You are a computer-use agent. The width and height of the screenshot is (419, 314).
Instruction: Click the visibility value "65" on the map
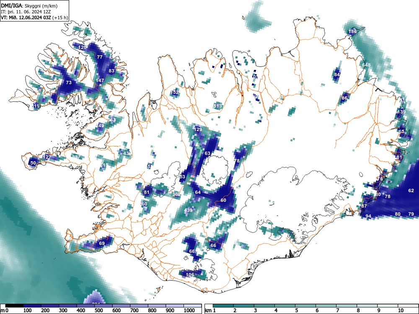[x=401, y=131]
